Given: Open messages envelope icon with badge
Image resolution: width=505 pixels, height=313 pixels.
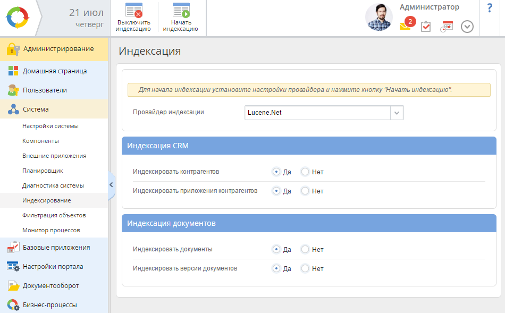Looking at the screenshot, I should point(406,26).
